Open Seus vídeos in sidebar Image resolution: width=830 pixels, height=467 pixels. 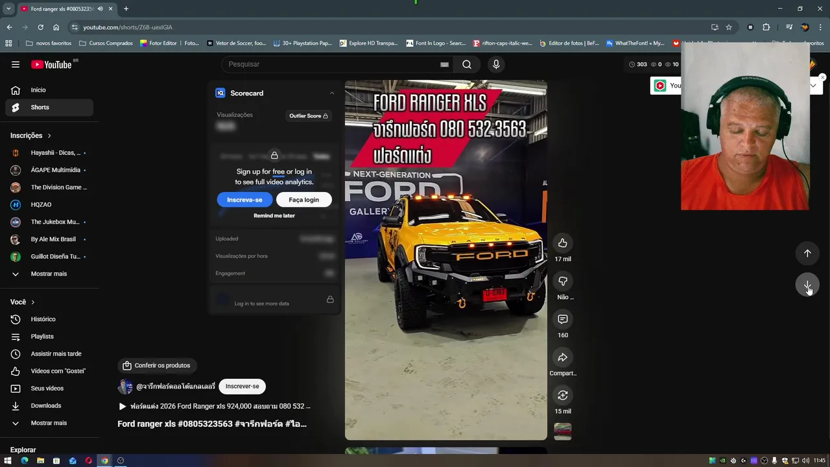(49, 389)
